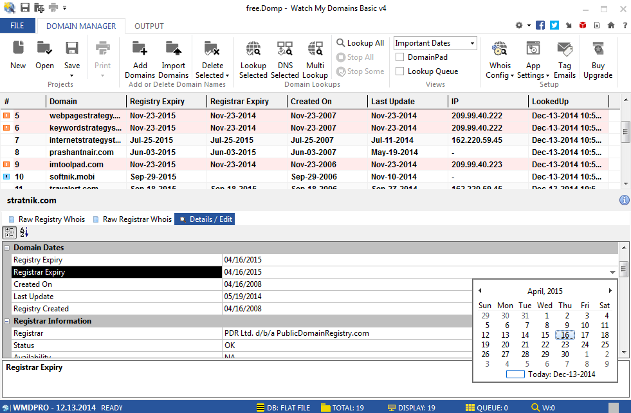Enable the Lookup Queue checkbox
Image resolution: width=631 pixels, height=413 pixels.
399,71
